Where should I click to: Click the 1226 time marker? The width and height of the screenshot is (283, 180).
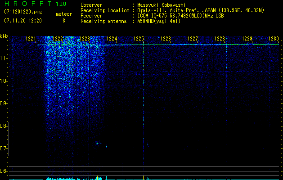tap(166, 39)
